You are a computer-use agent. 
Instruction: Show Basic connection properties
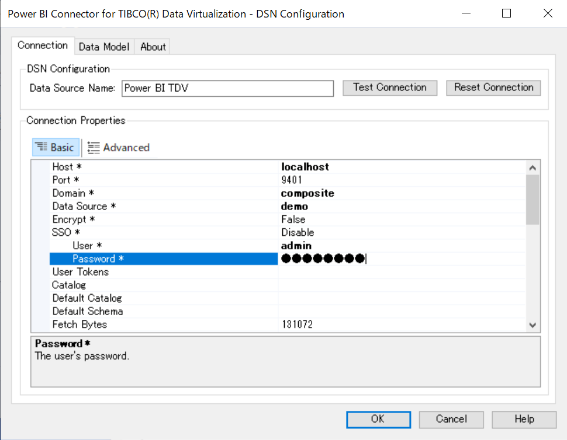pyautogui.click(x=56, y=147)
